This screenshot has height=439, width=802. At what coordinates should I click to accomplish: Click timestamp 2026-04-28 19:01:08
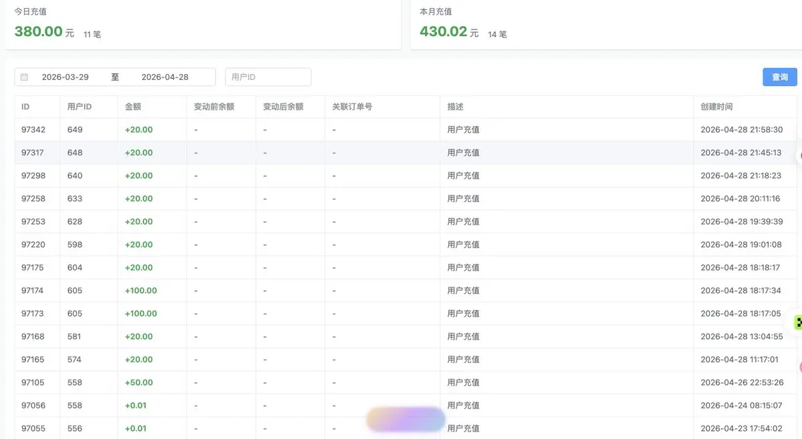coord(741,245)
